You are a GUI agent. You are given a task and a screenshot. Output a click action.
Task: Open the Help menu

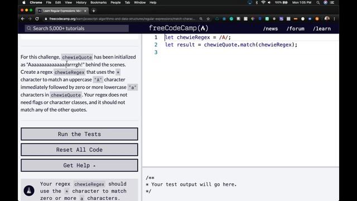pos(153,2)
